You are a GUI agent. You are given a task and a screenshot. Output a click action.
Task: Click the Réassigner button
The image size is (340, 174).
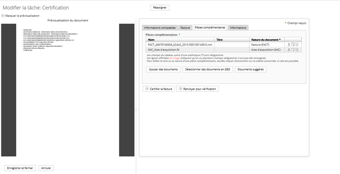(160, 8)
